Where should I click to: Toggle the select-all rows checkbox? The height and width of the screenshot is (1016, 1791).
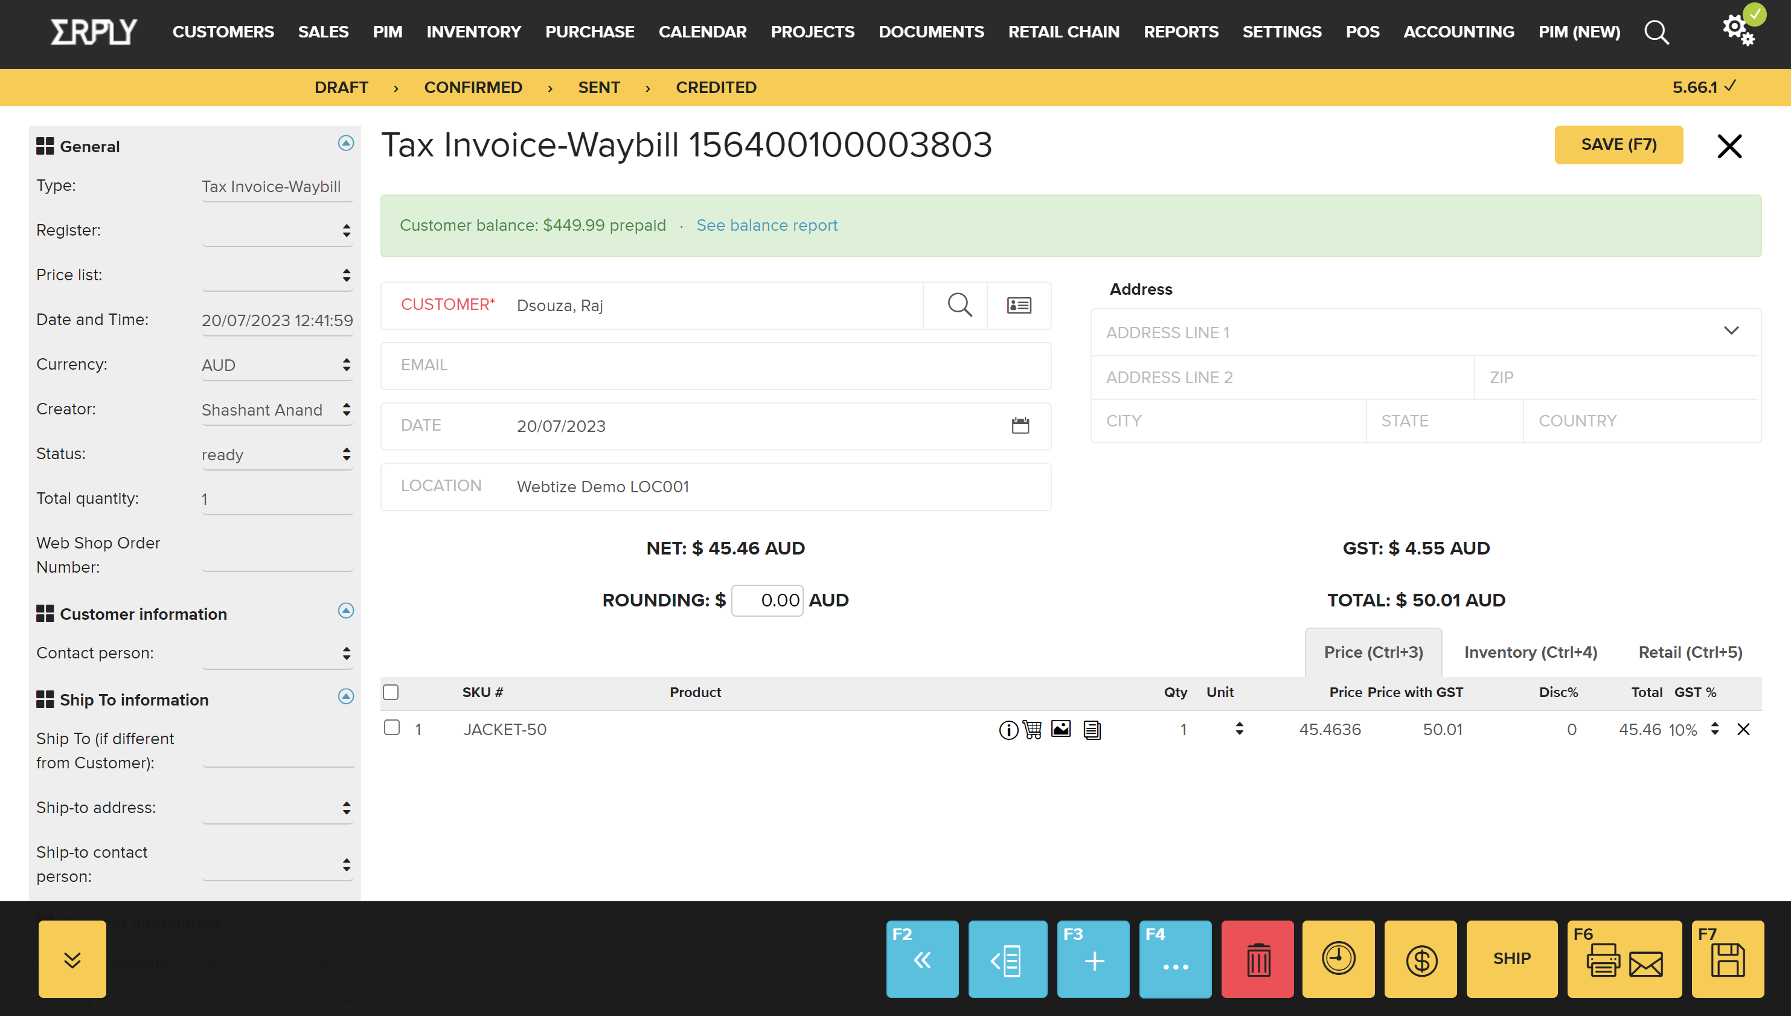coord(391,691)
